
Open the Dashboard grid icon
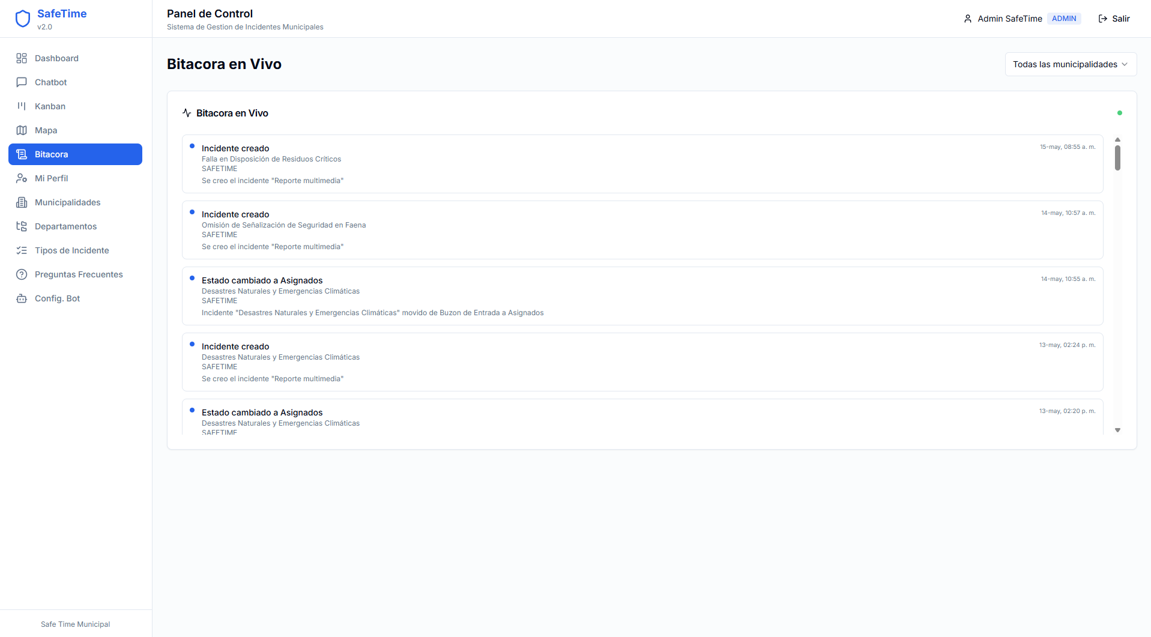tap(22, 58)
